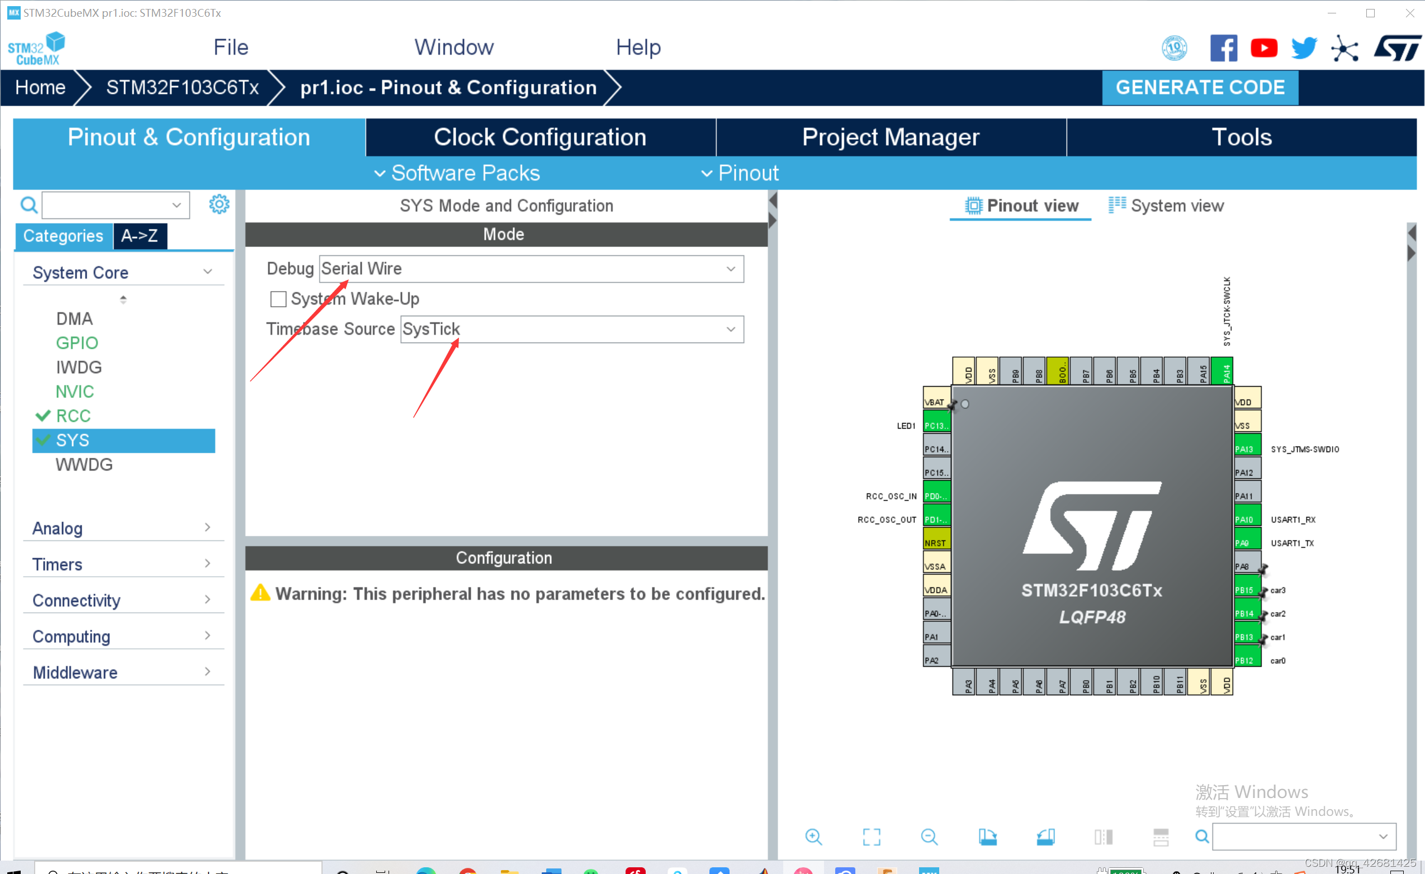Expand the Computing category

click(123, 636)
